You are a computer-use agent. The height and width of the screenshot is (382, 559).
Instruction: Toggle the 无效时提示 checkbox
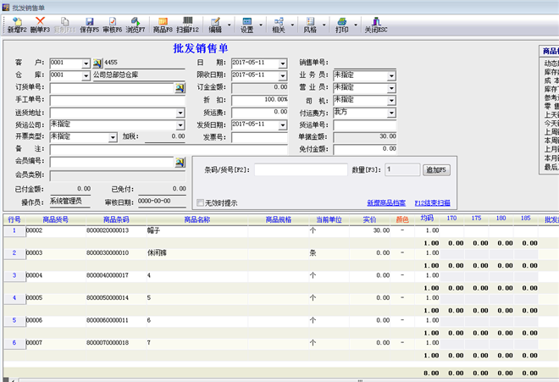pyautogui.click(x=201, y=203)
